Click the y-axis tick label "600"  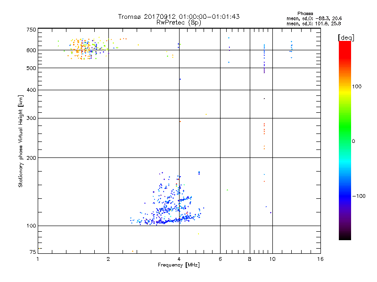click(31, 50)
